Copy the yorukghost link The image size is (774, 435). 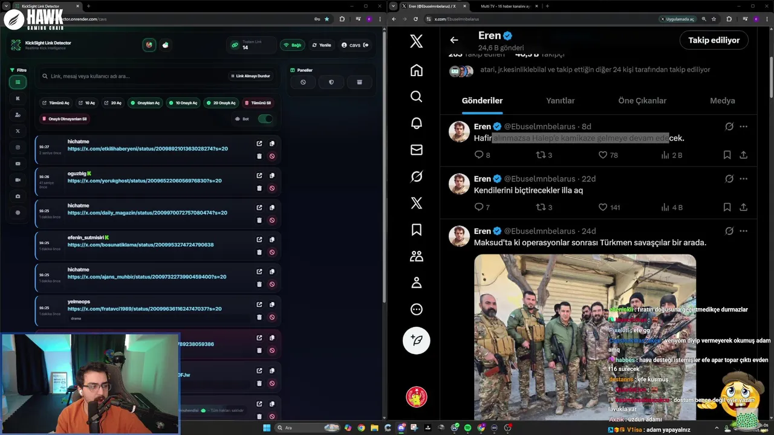[272, 175]
